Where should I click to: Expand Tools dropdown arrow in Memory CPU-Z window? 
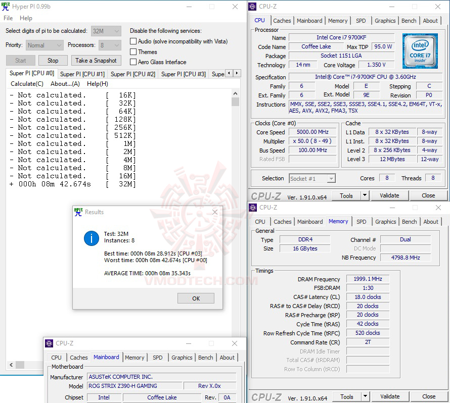365,396
